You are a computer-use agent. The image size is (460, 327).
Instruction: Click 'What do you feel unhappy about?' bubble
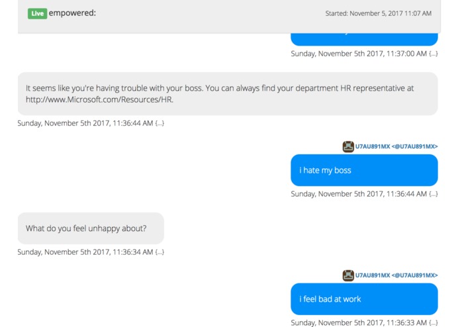(x=91, y=228)
